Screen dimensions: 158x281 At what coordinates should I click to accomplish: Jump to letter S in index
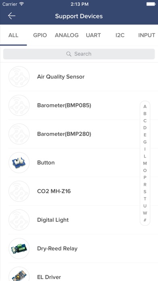tap(145, 192)
